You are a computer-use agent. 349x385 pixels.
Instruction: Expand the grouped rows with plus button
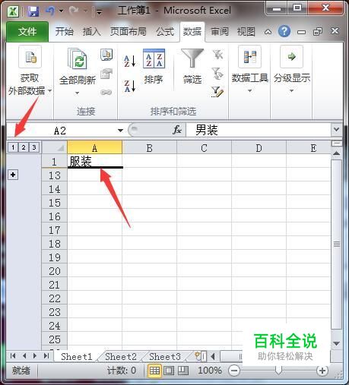pyautogui.click(x=13, y=175)
